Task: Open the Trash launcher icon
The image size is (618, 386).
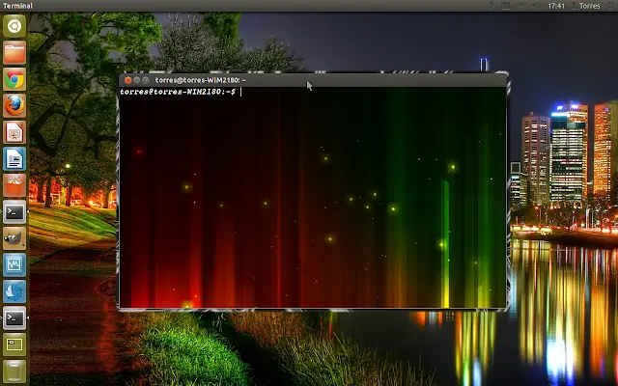Action: pyautogui.click(x=14, y=371)
